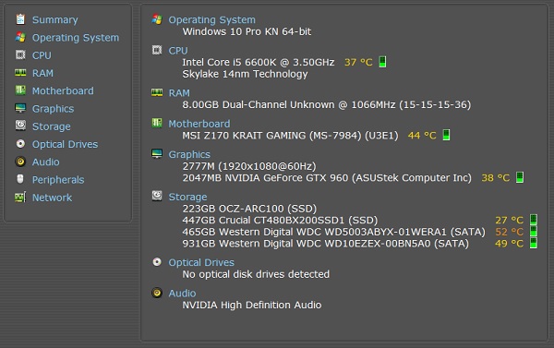Viewport: 554px width, 348px height.
Task: Click the Windows flag icon in summary pane
Action: click(x=157, y=19)
